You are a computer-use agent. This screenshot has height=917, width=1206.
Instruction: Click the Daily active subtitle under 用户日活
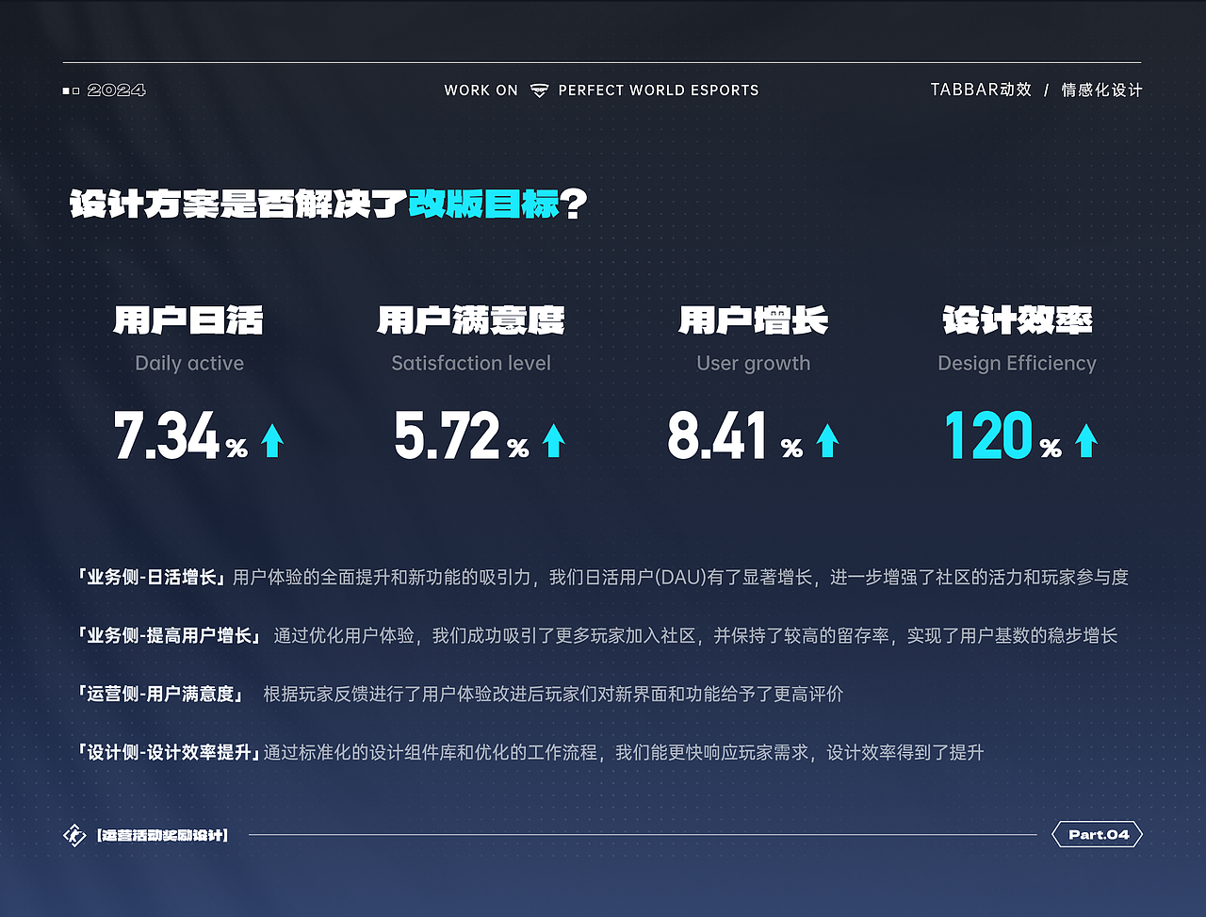click(x=188, y=363)
